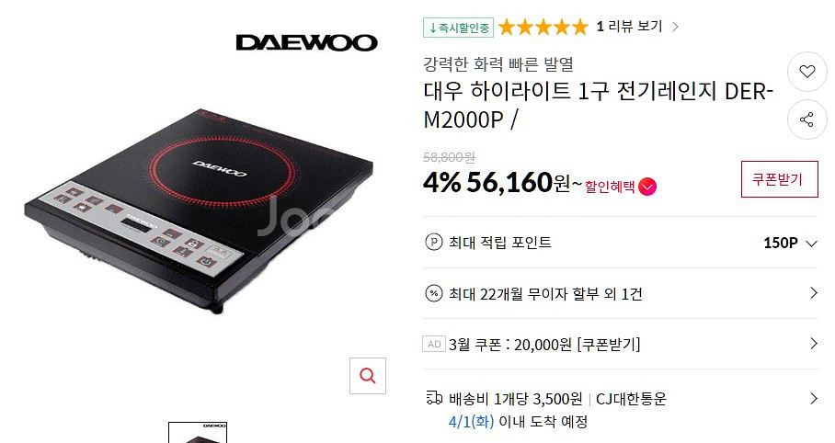Viewport: 835px width, 443px height.
Task: Expand the 배송비 shipping row chevron
Action: [813, 398]
